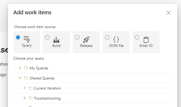The image size is (181, 107).
Task: Click the JSON file braces icon
Action: coord(116,39)
